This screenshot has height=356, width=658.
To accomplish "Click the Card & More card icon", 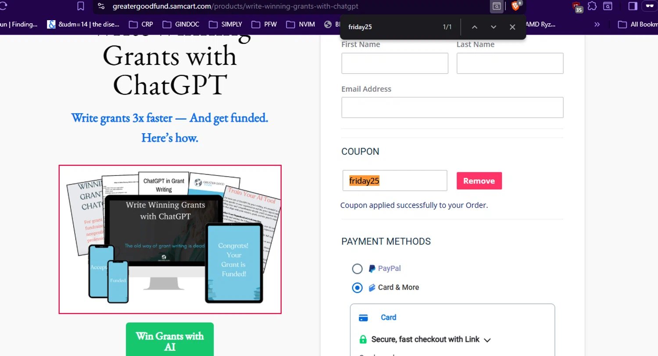I will pyautogui.click(x=372, y=288).
